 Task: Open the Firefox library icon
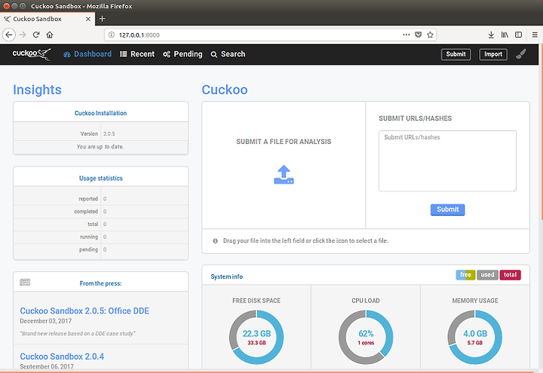(x=505, y=35)
